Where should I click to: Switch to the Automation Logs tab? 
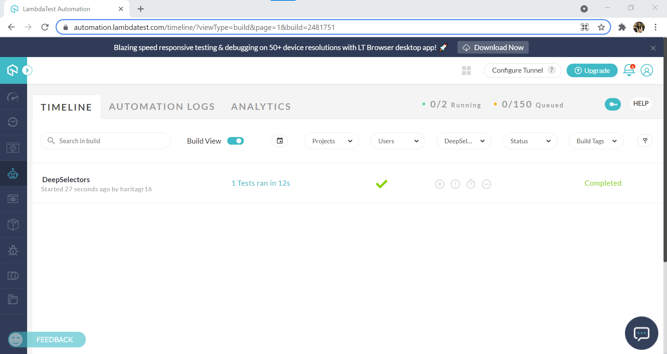162,107
